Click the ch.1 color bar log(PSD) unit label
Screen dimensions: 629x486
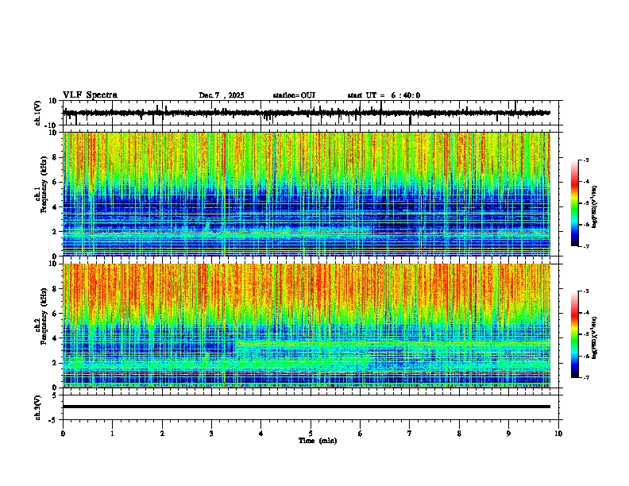click(x=595, y=206)
